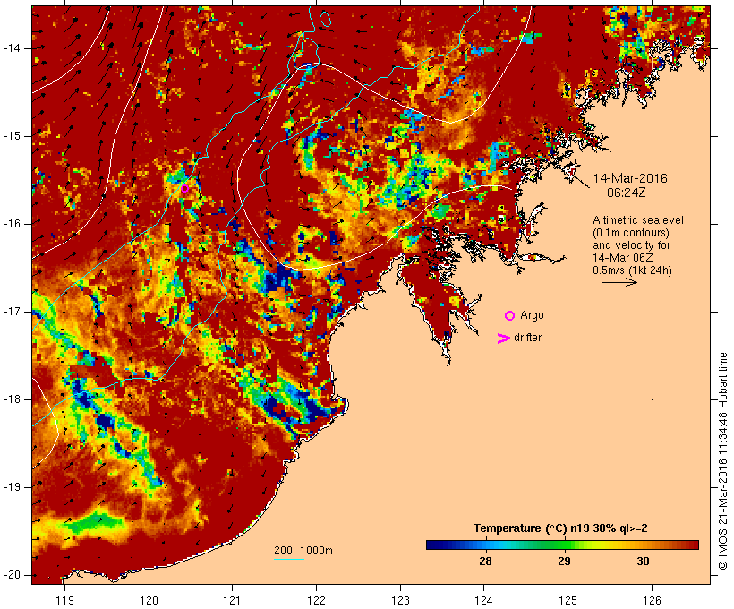Viewport: 734px width, 609px height.
Task: Click the colorbar tick label '29'
Action: pyautogui.click(x=564, y=561)
